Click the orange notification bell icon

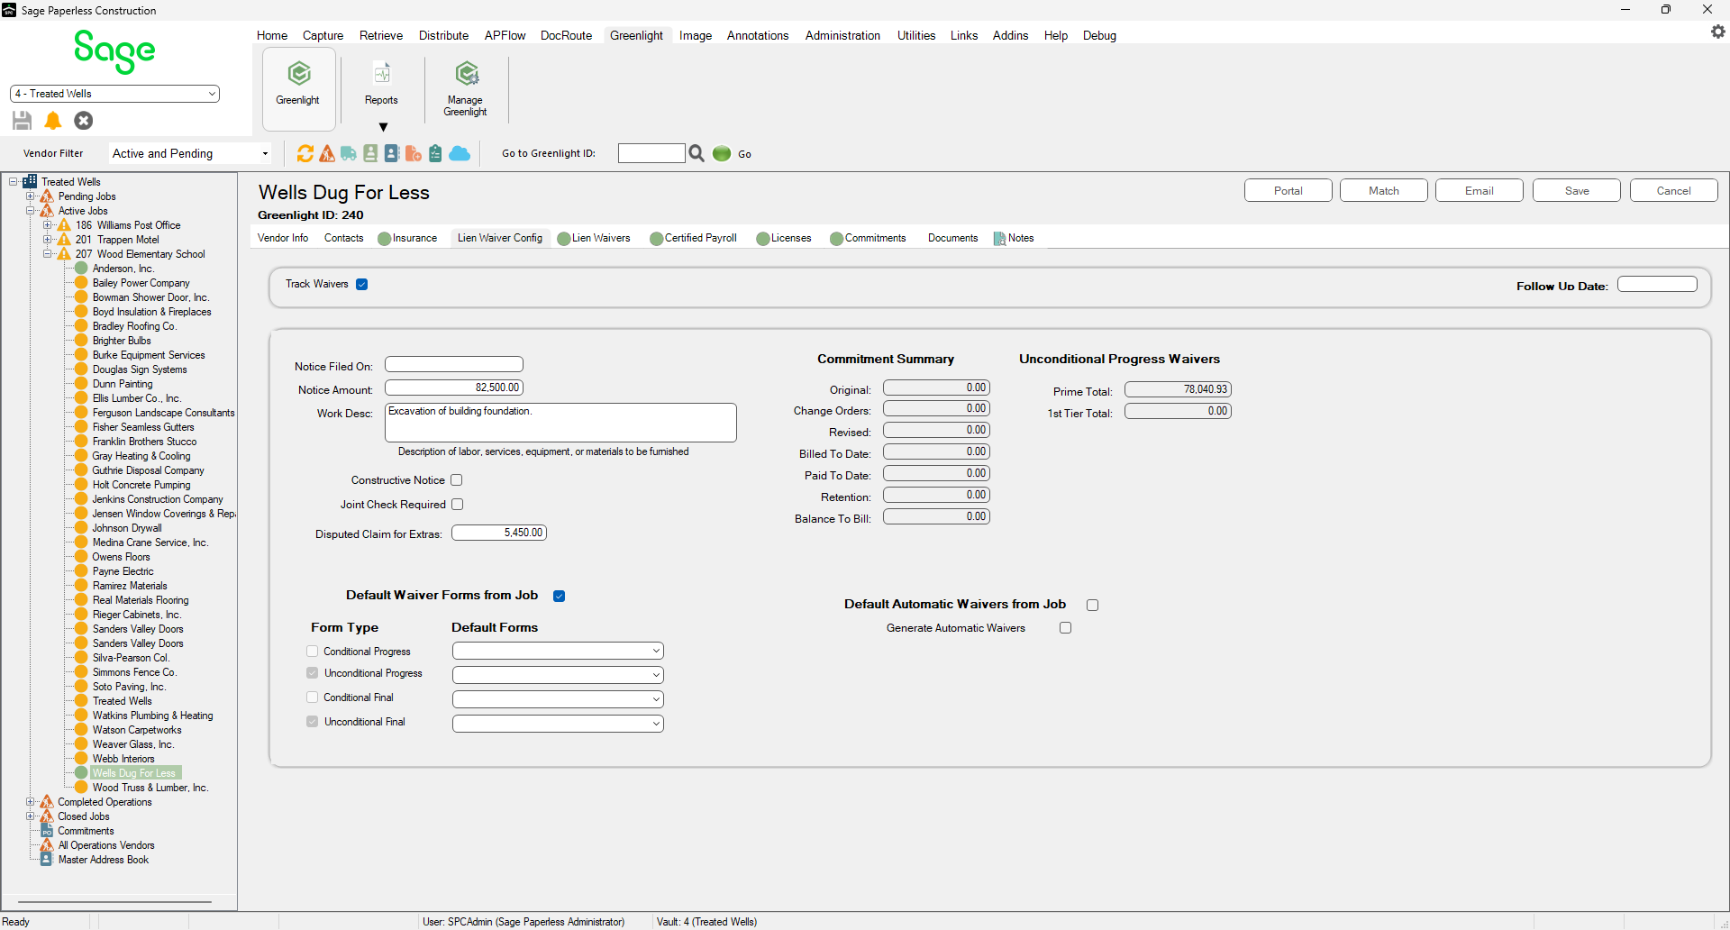click(53, 120)
